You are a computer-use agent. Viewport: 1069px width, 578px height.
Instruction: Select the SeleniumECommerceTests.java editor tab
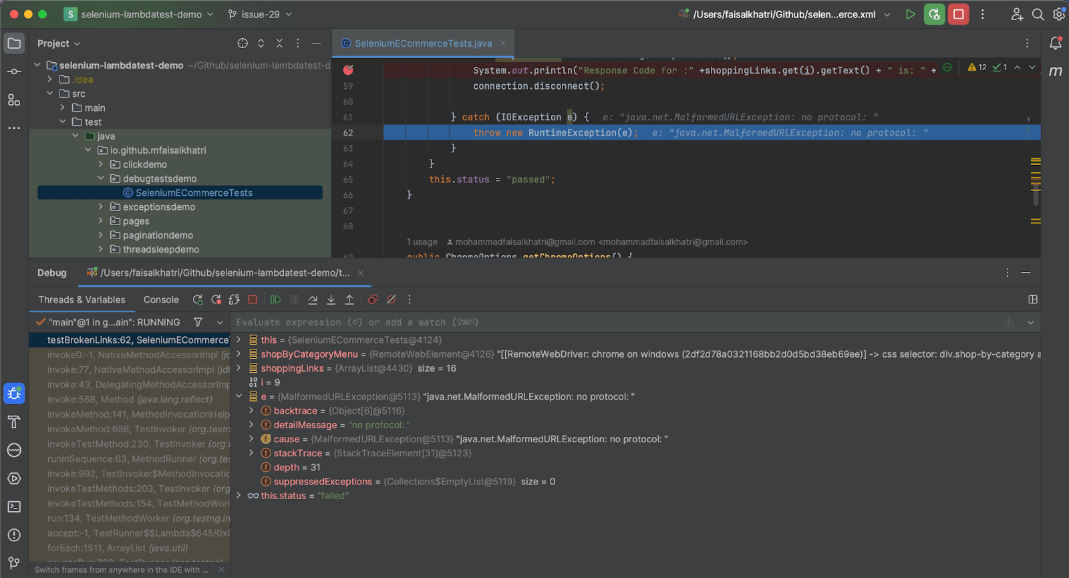[422, 43]
